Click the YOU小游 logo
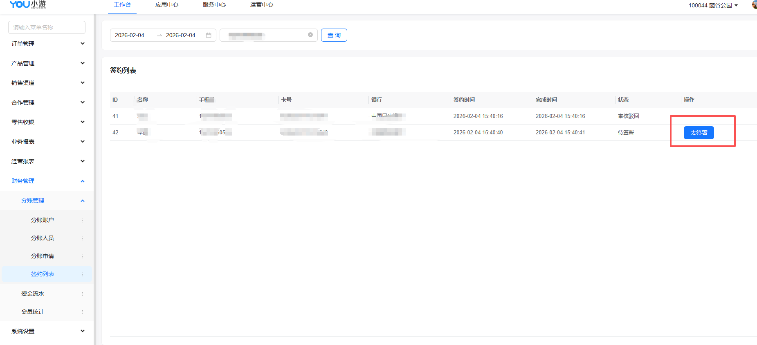 click(x=28, y=4)
